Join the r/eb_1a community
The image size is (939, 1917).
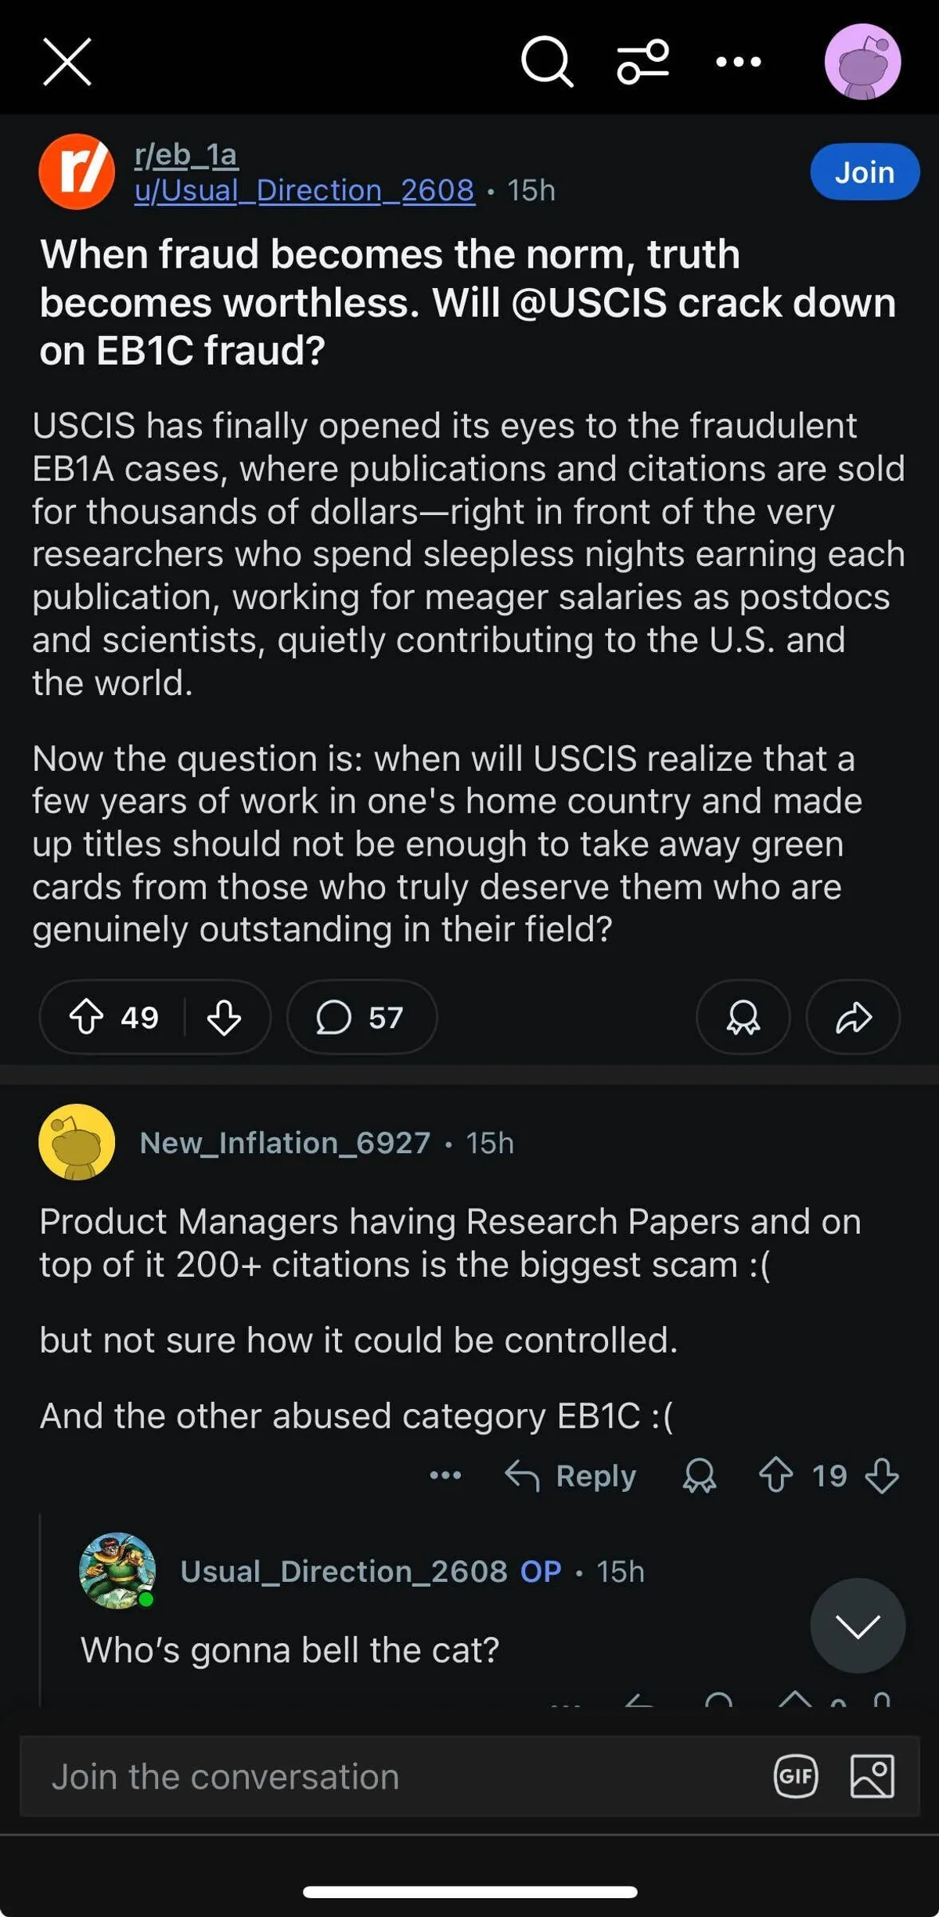pyautogui.click(x=864, y=172)
